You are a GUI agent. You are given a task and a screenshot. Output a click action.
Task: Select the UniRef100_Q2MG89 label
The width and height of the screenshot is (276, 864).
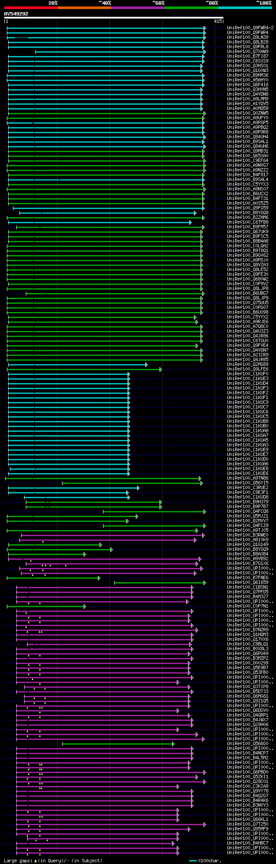248,364
